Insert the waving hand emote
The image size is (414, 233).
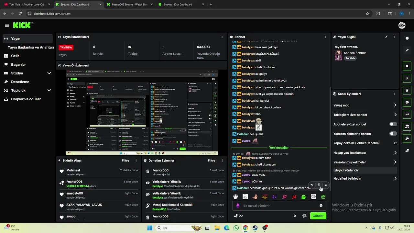(x=255, y=197)
